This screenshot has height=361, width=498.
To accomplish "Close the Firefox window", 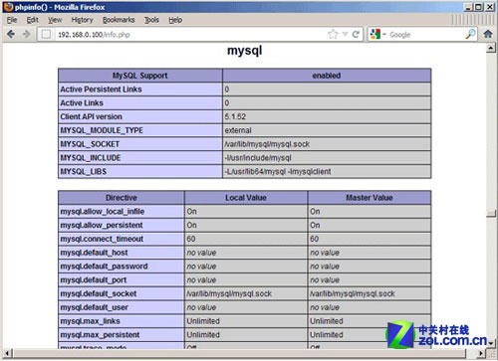I will tap(490, 7).
